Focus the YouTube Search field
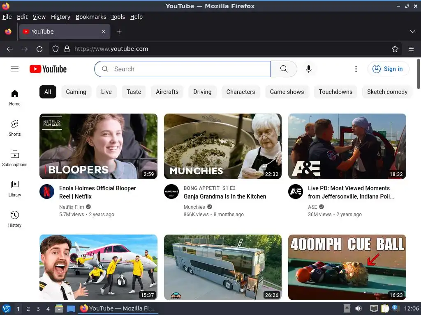This screenshot has height=315, width=421. [183, 69]
